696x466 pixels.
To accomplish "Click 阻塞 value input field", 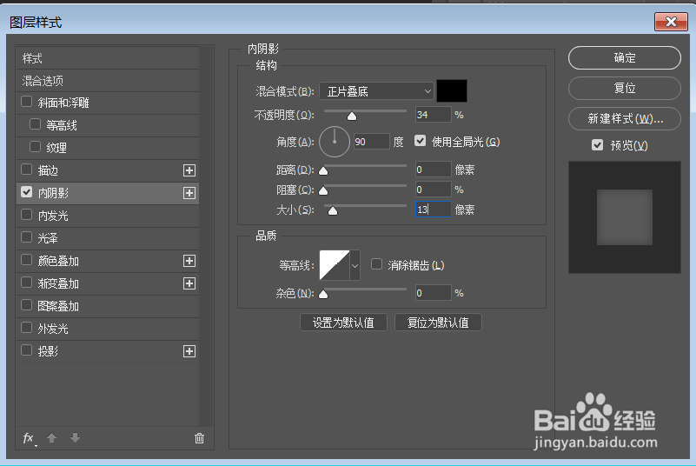I will click(x=433, y=190).
